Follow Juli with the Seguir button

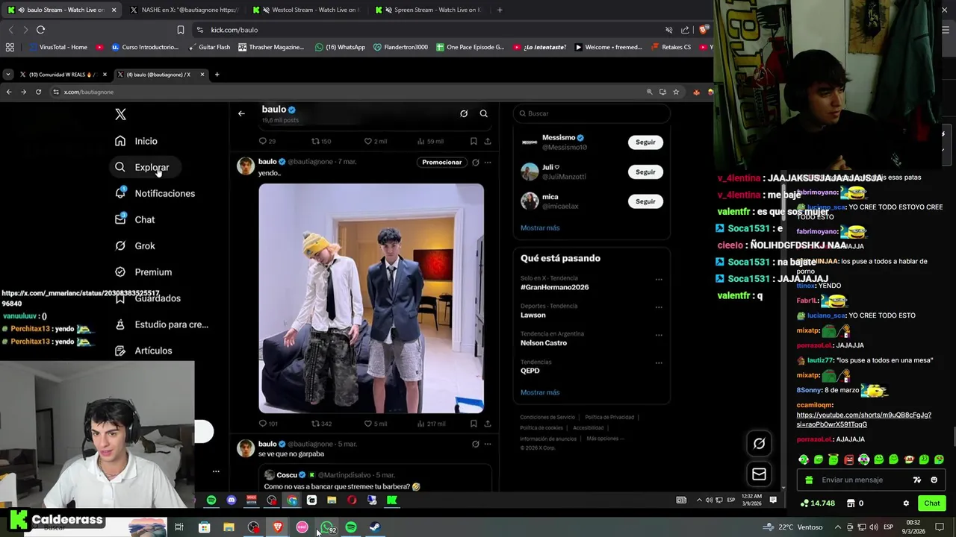pyautogui.click(x=645, y=172)
